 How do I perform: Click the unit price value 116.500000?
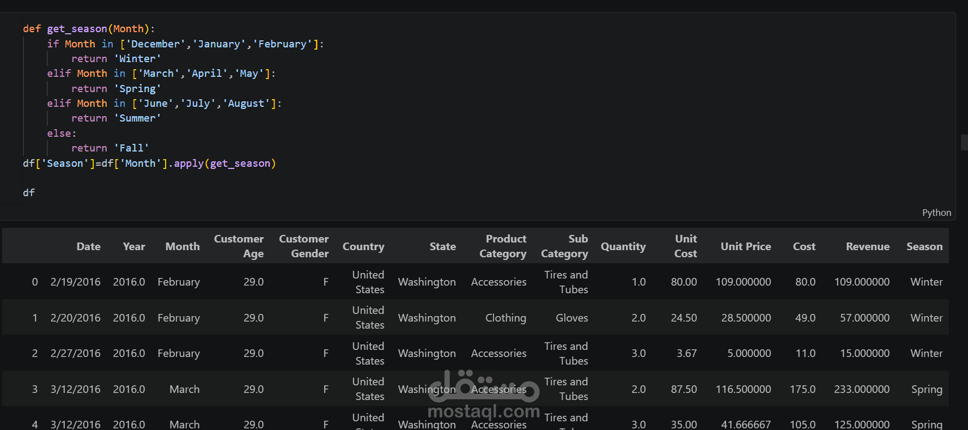(743, 389)
